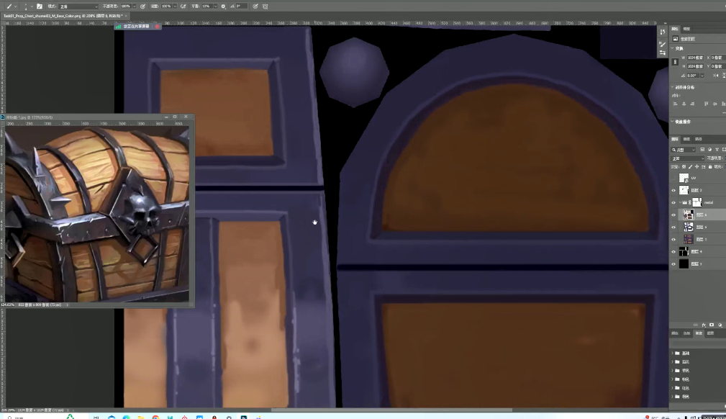Viewport: 726px width, 419px height.
Task: Switch to the Channels panel tab
Action: click(686, 139)
